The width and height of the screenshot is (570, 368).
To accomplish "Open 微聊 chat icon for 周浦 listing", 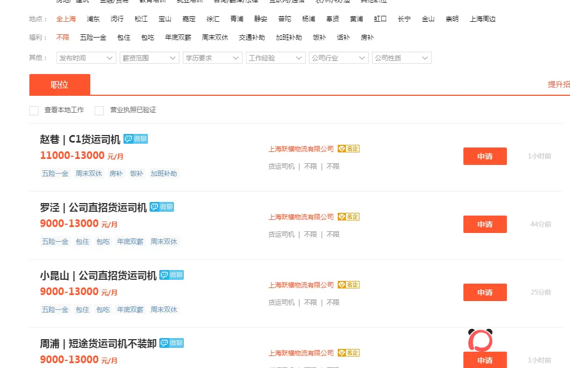I will click(171, 343).
